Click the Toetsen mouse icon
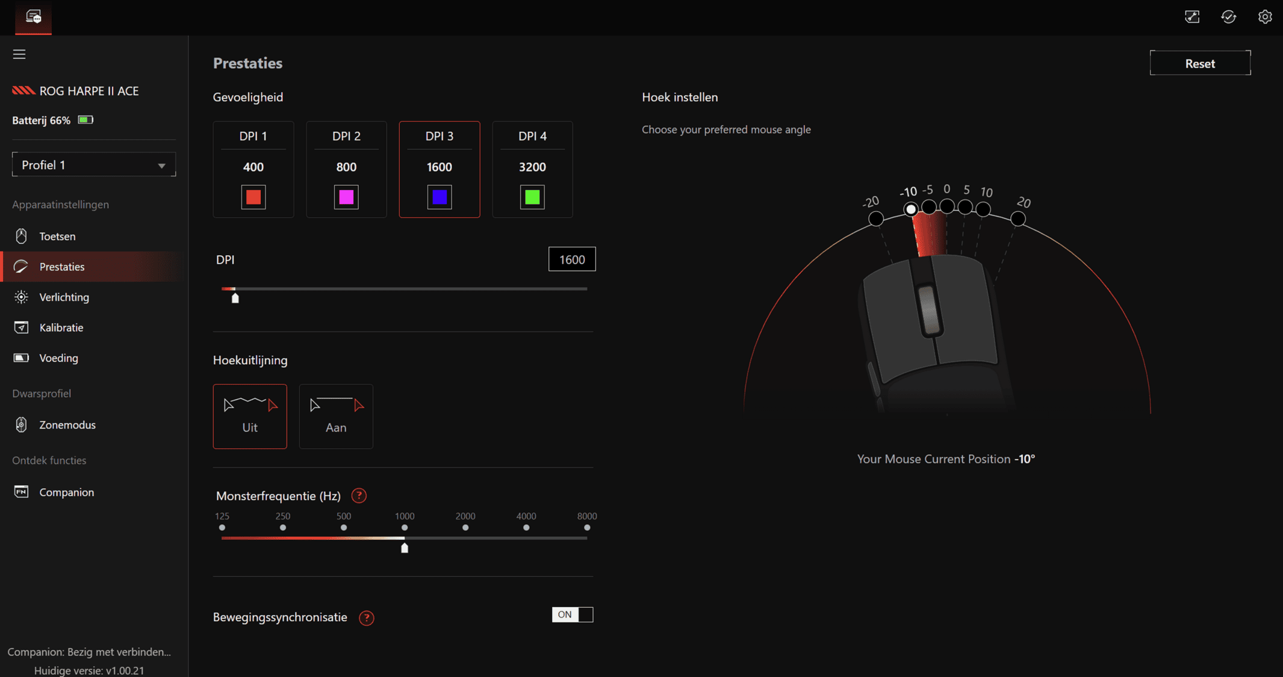 (x=21, y=236)
